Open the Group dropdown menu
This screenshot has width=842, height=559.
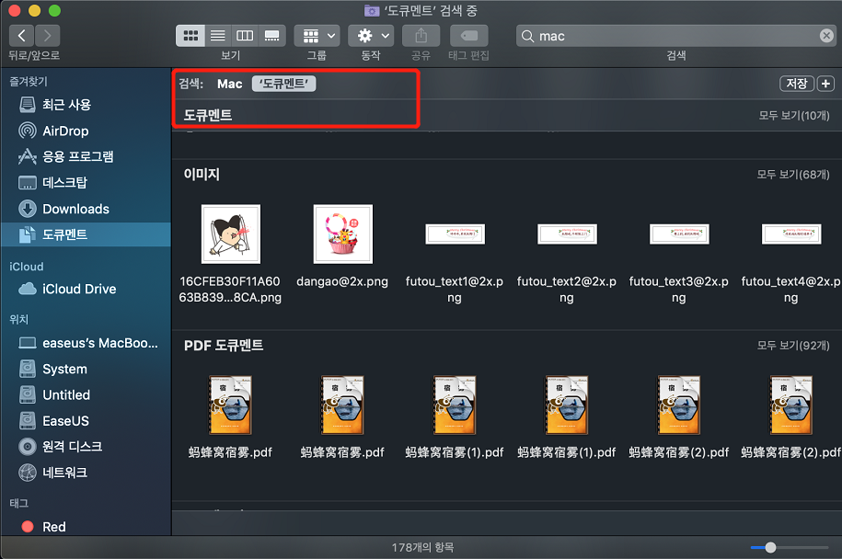(x=317, y=36)
